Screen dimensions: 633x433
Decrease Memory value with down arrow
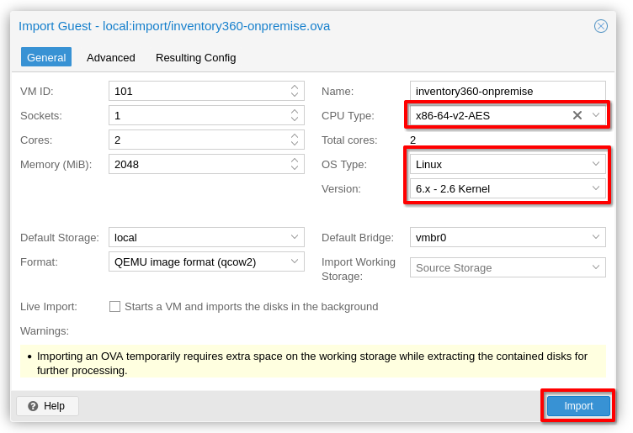tap(295, 168)
